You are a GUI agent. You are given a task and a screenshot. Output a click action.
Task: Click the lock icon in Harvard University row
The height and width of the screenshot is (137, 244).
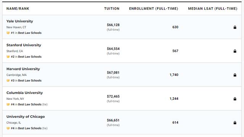[235, 75]
